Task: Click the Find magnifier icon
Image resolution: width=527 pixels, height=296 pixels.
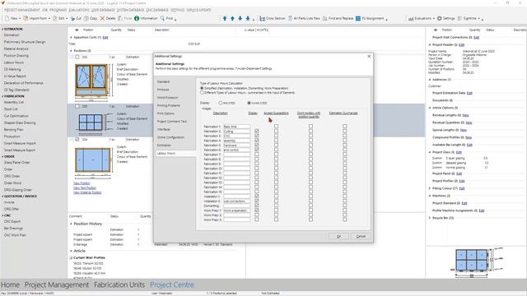Action: click(162, 18)
